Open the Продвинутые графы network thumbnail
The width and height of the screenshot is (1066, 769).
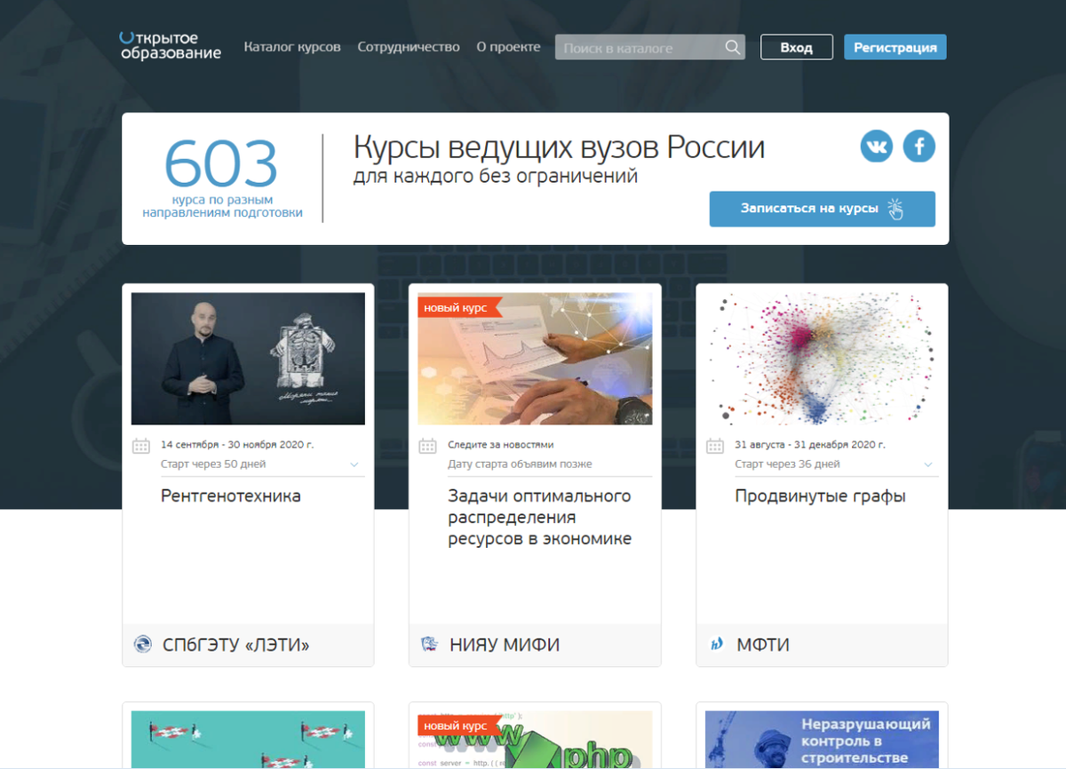pyautogui.click(x=822, y=359)
